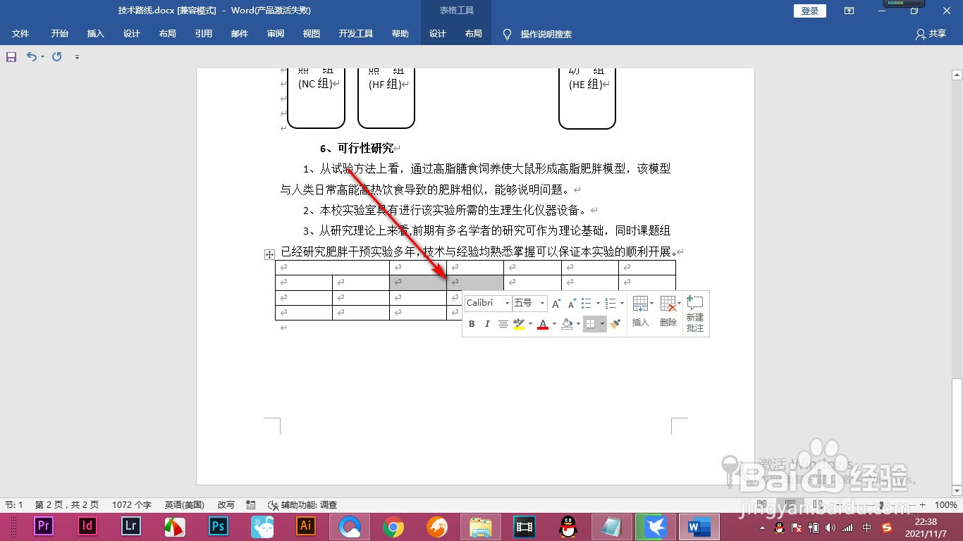The width and height of the screenshot is (963, 541).
Task: Switch to print layout view
Action: click(x=790, y=505)
